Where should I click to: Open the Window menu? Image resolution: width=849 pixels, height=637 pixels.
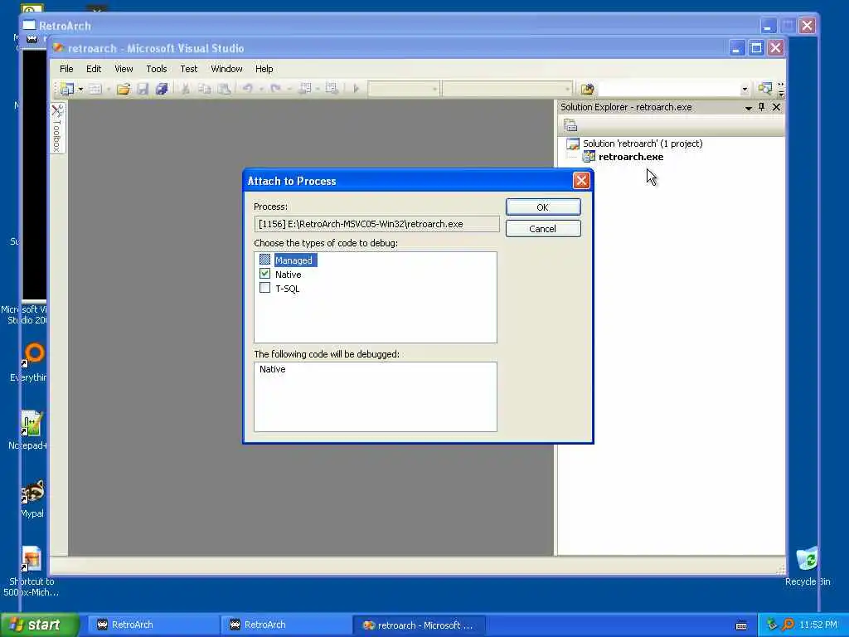pyautogui.click(x=226, y=69)
